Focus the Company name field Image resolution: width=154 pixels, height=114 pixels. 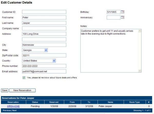coord(44,28)
